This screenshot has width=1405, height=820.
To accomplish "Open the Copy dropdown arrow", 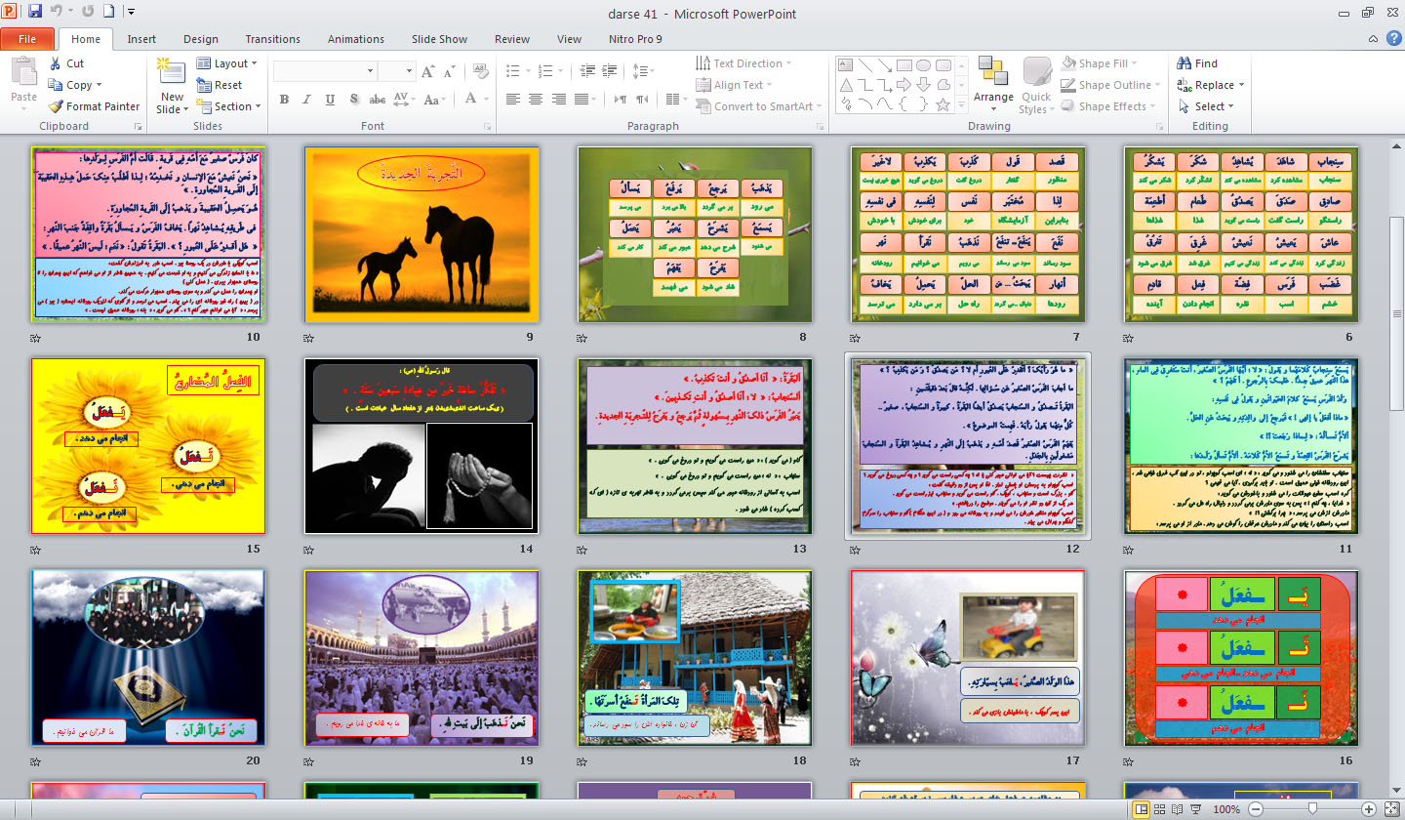I will click(99, 85).
